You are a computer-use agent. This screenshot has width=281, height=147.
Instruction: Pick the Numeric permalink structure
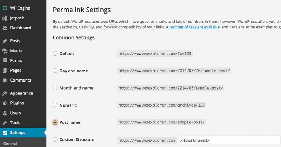55,105
